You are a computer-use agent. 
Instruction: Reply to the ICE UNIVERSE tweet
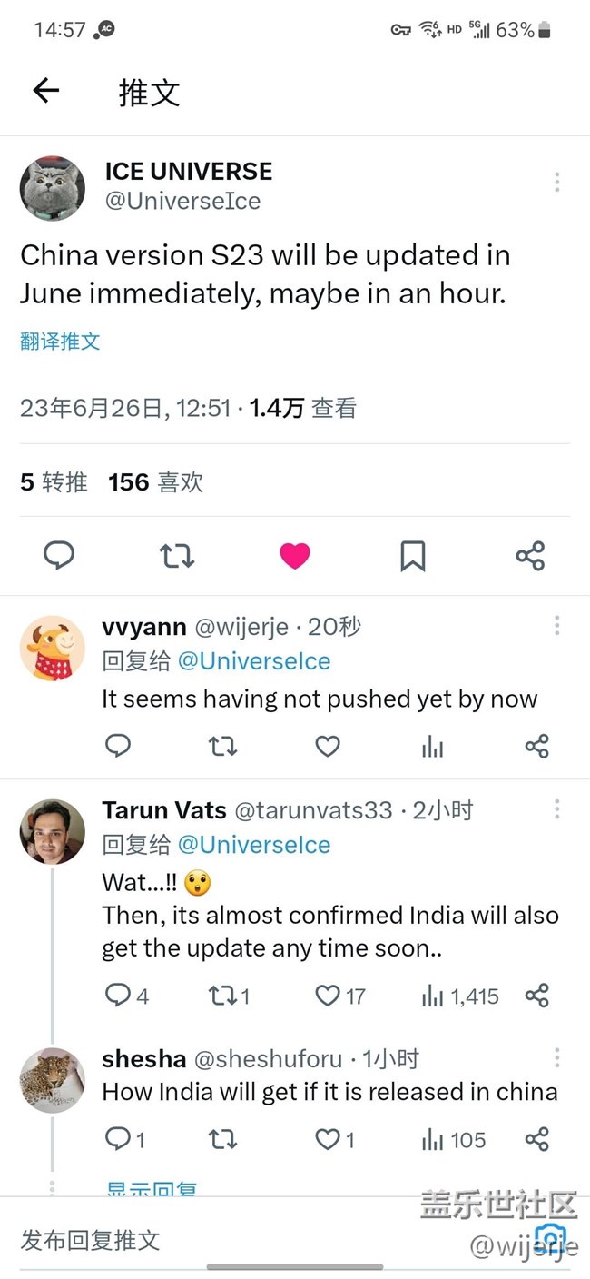click(x=59, y=555)
